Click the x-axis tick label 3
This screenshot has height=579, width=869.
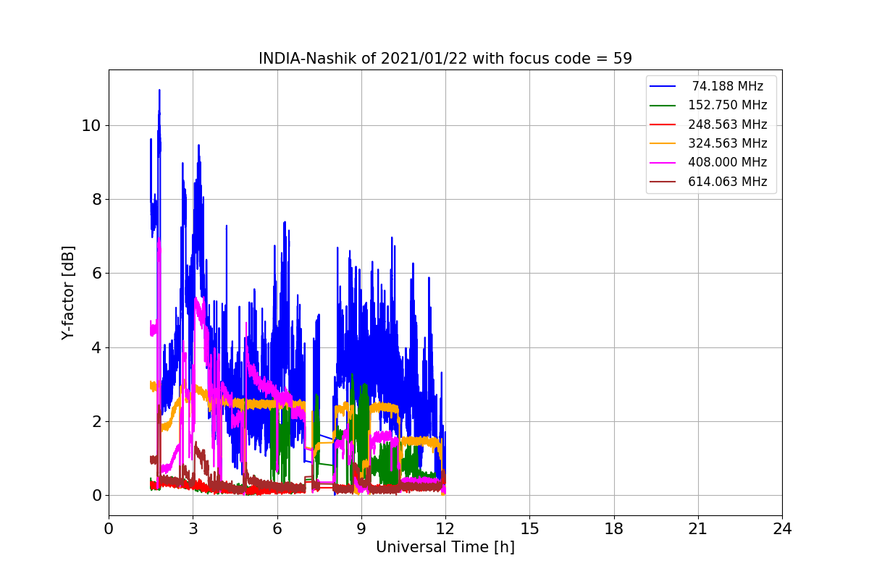[x=193, y=529]
